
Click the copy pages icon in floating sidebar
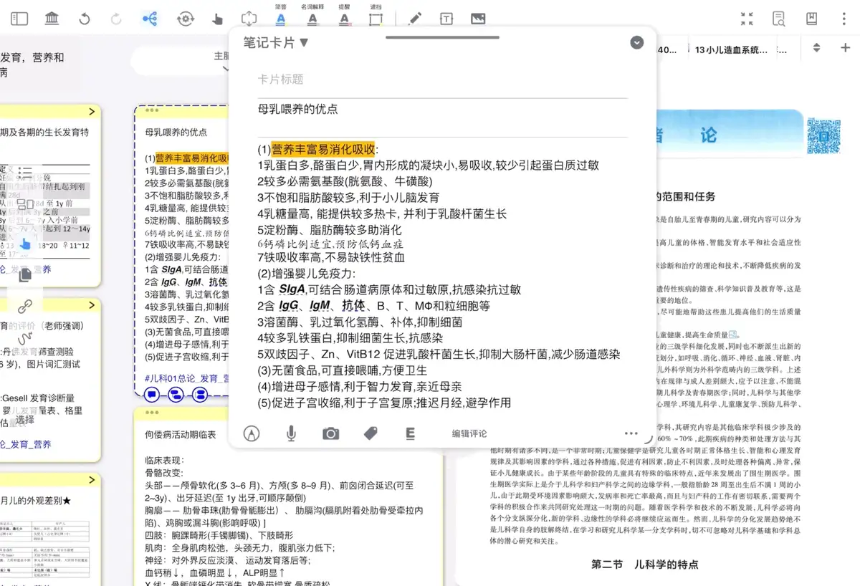(25, 274)
